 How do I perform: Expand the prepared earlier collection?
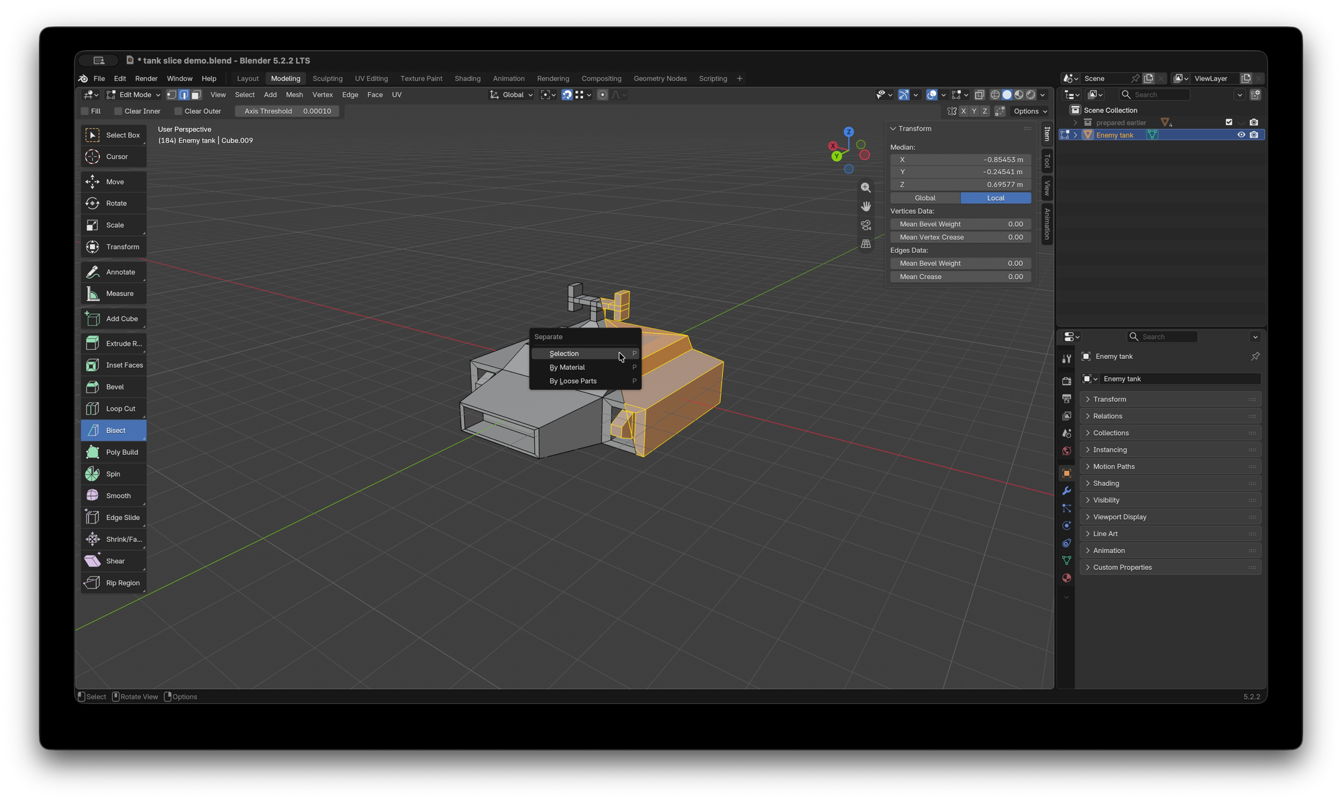[x=1075, y=123]
